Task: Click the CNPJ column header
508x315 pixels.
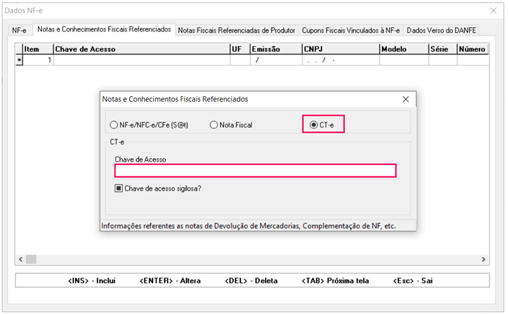Action: (340, 49)
